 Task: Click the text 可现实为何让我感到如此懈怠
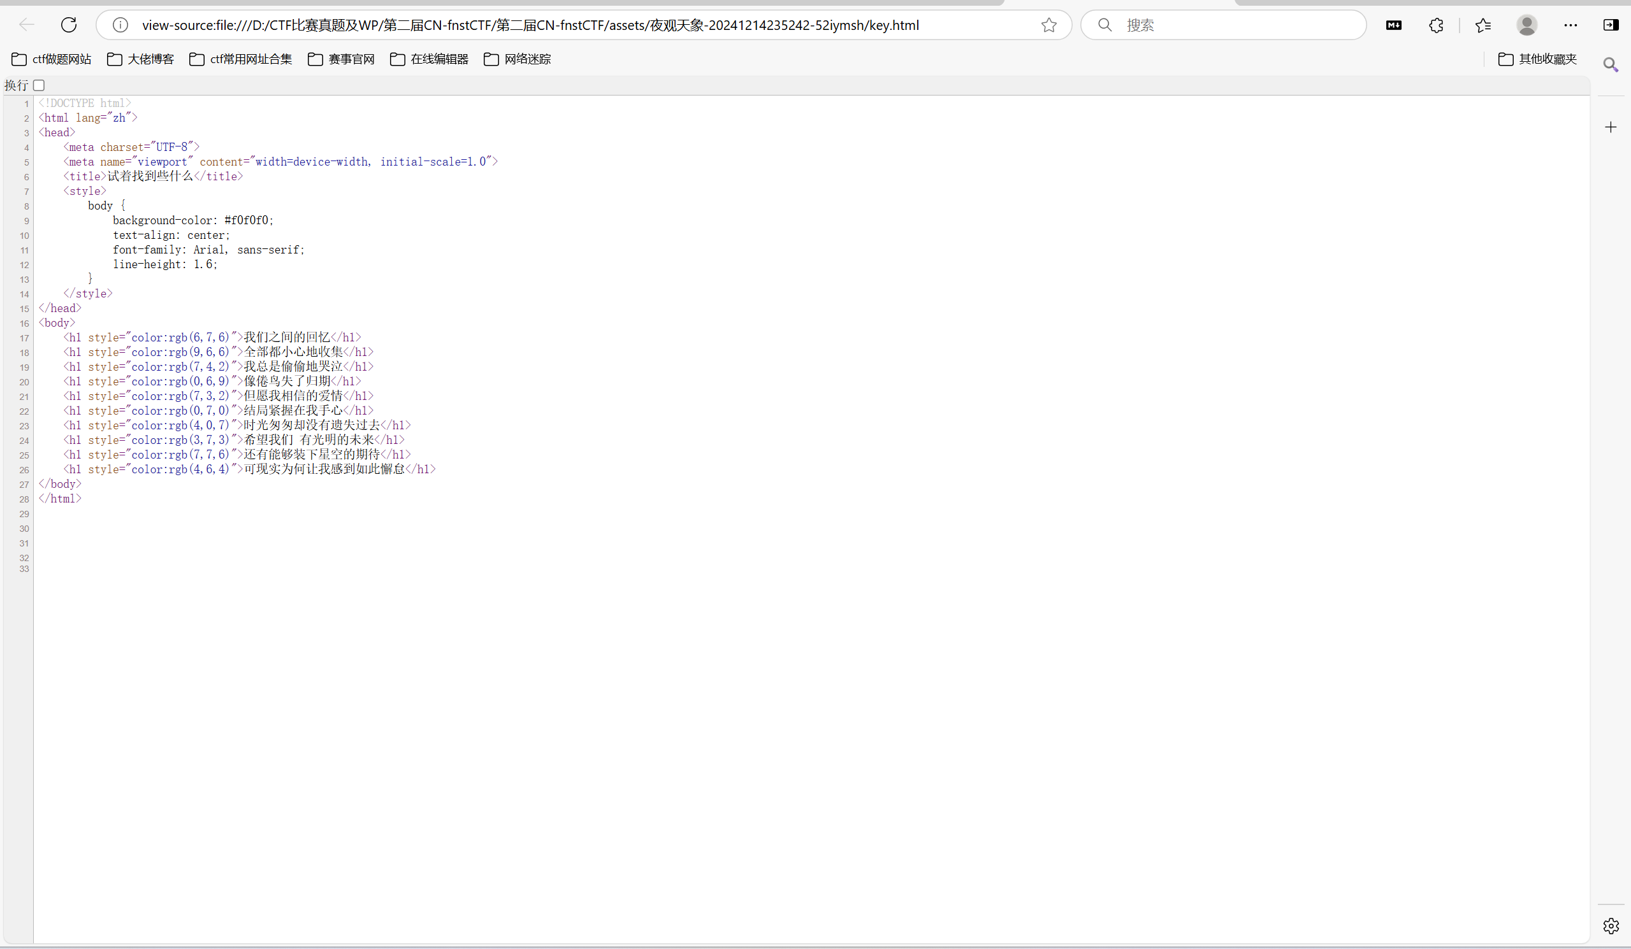[324, 469]
